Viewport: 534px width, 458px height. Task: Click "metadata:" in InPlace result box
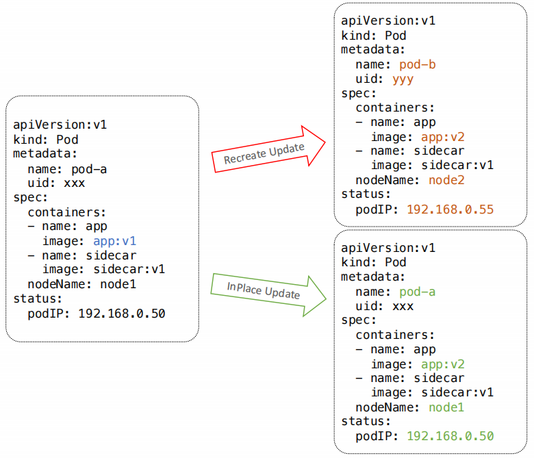(373, 277)
